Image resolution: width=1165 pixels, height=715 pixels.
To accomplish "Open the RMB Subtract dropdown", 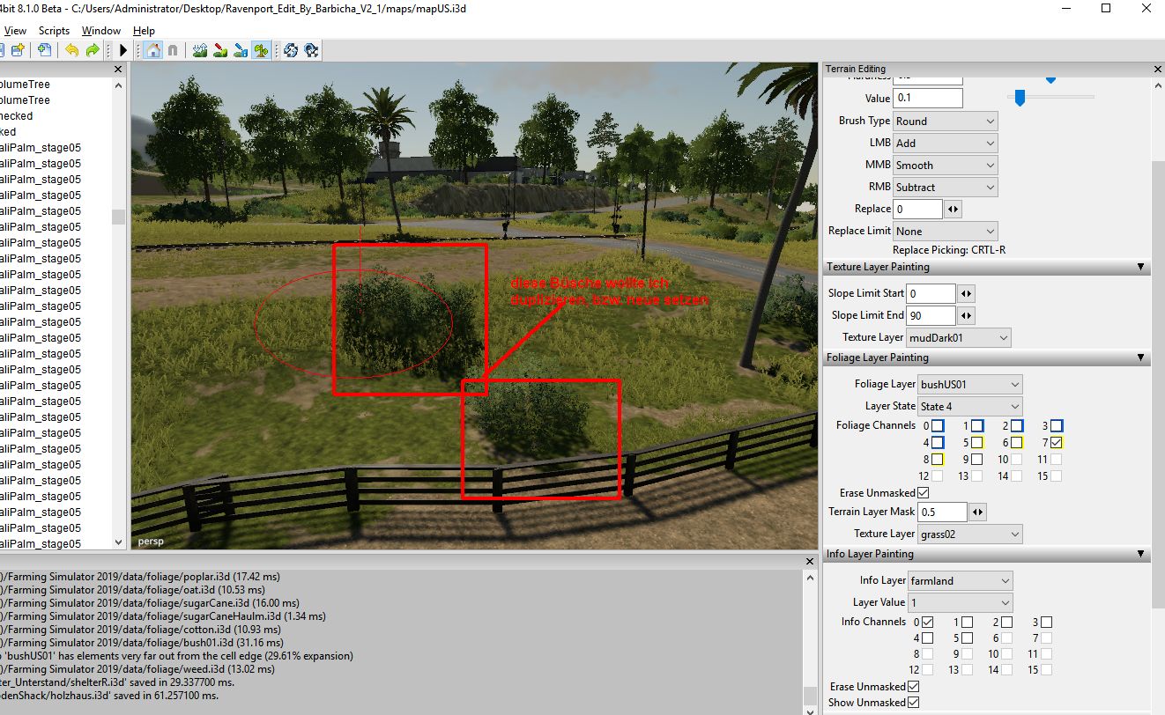I will (x=945, y=187).
